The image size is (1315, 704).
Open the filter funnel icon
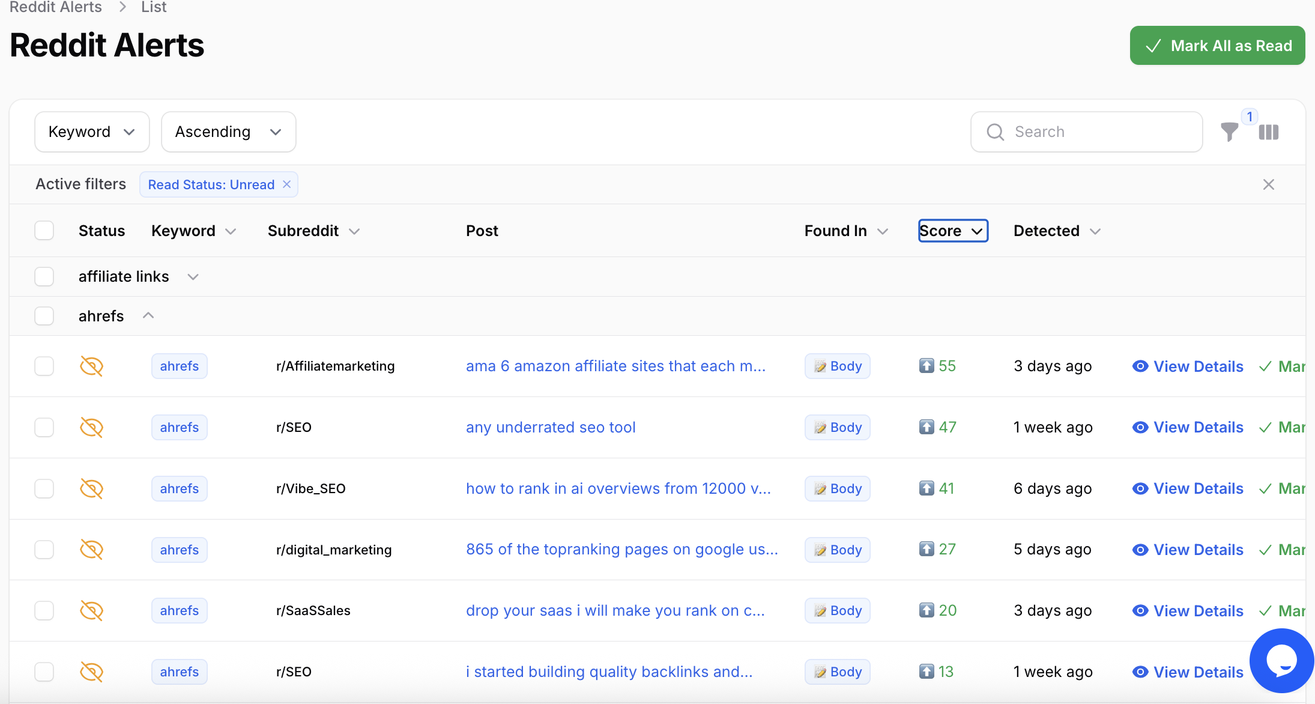pyautogui.click(x=1229, y=132)
